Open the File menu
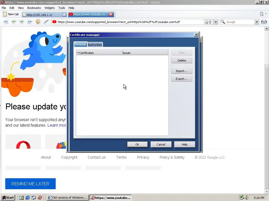 coord(4,8)
